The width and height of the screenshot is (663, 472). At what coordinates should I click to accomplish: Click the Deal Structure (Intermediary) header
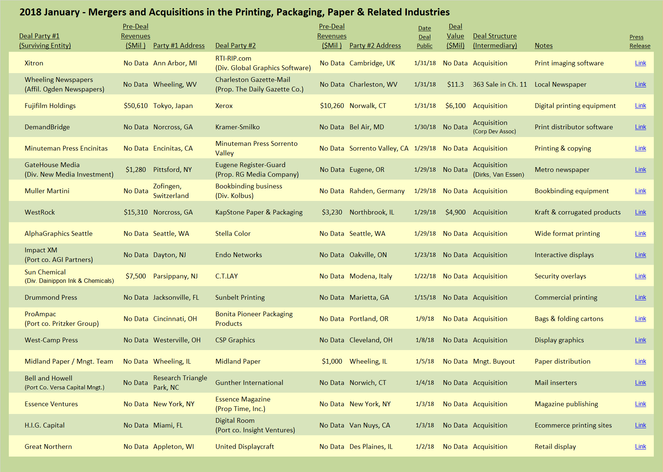(x=495, y=41)
